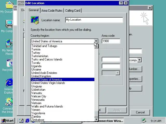
Task: Click the 9:14 AM taskbar clock
Action: pyautogui.click(x=156, y=121)
